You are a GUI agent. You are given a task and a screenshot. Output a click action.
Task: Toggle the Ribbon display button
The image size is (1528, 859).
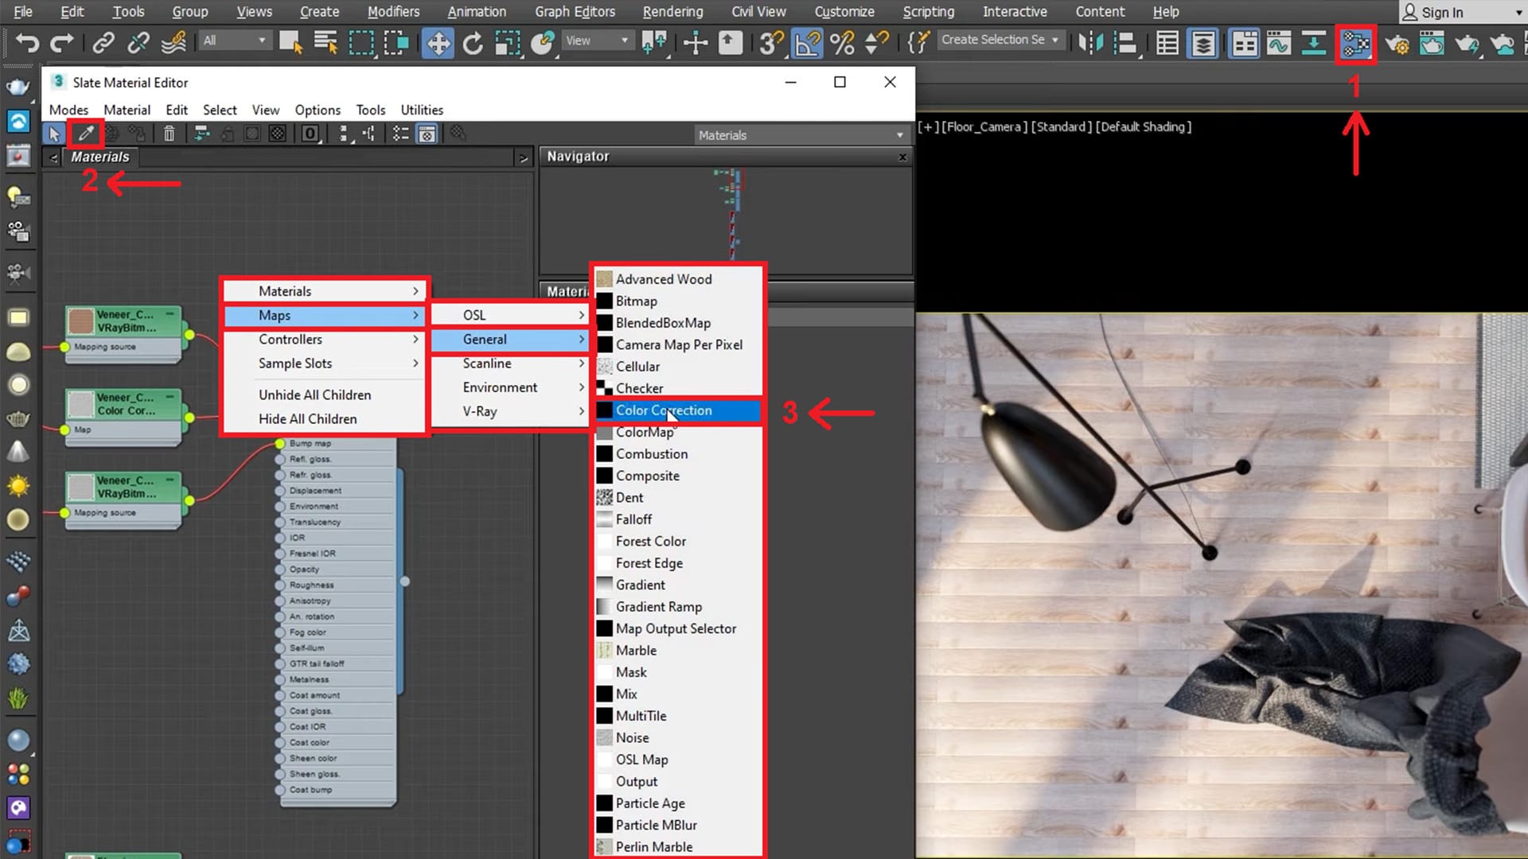(1244, 42)
